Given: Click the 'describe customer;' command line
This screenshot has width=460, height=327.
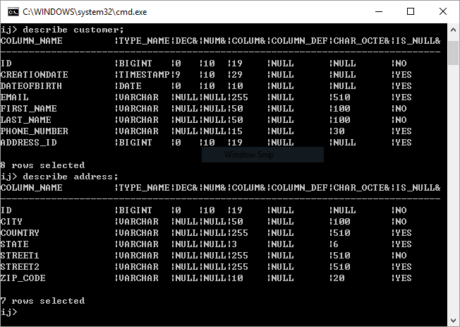Looking at the screenshot, I should [62, 30].
